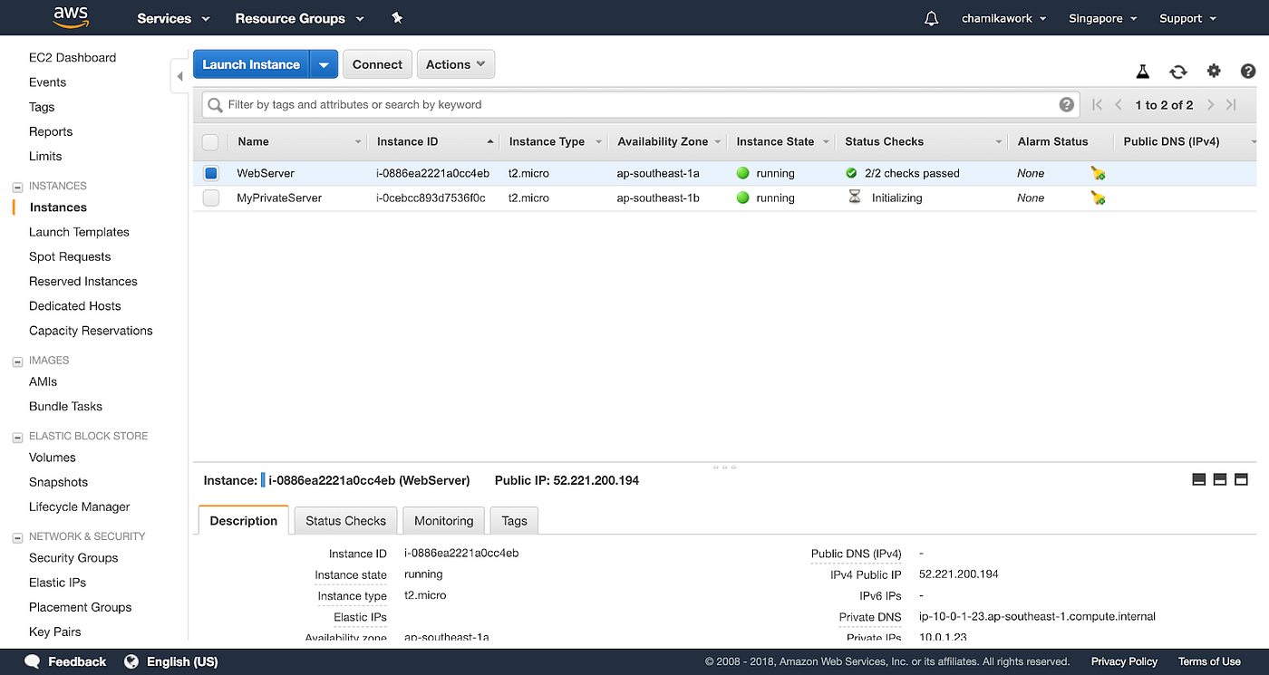Open Launch Templates in sidebar
Image resolution: width=1269 pixels, height=675 pixels.
tap(79, 232)
